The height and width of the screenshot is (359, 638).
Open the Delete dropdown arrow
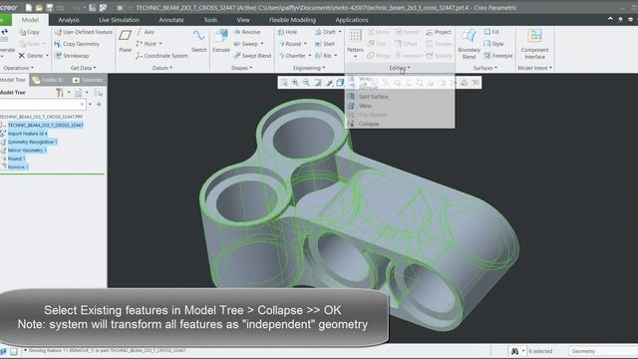[47, 56]
